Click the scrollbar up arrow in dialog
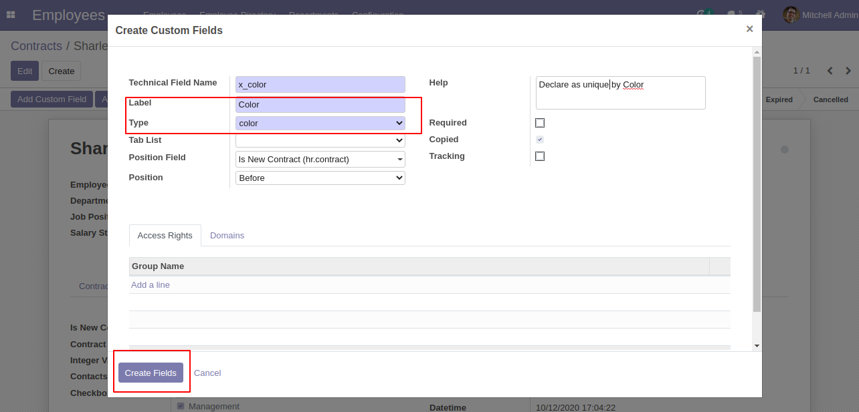859x412 pixels. [x=757, y=51]
